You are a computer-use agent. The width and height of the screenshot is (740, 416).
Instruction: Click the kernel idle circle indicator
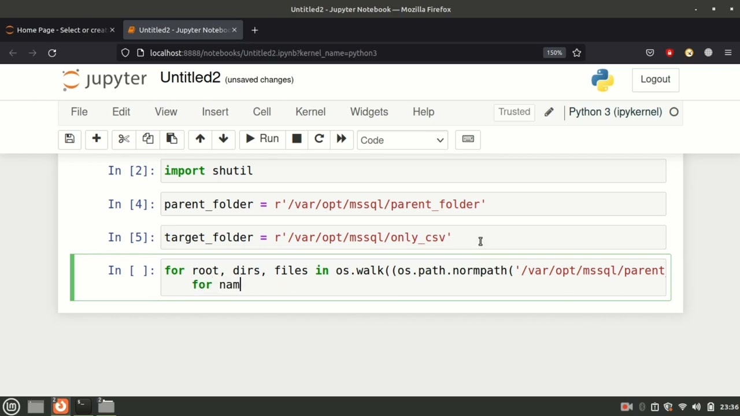point(674,112)
